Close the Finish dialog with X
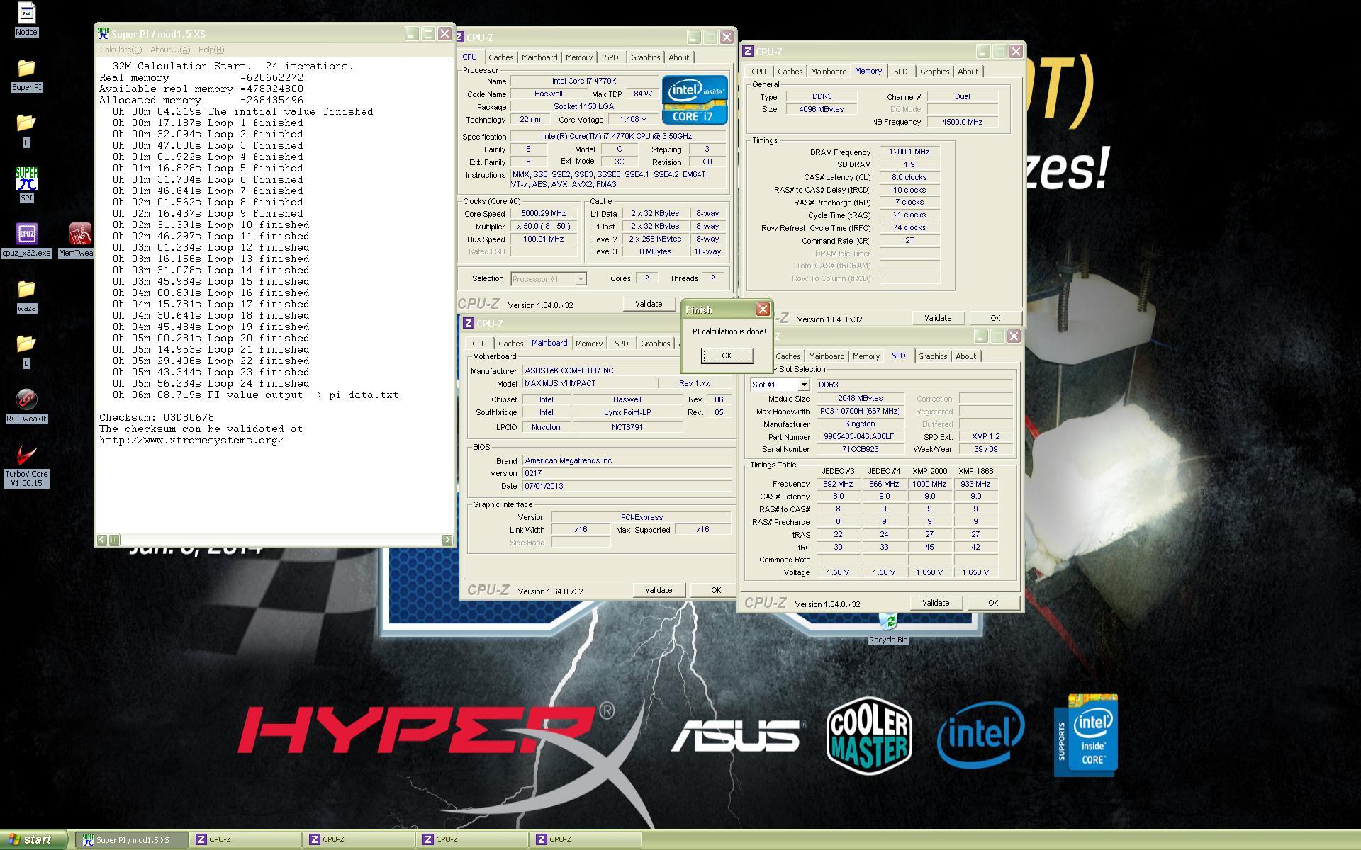This screenshot has height=850, width=1361. 763,310
